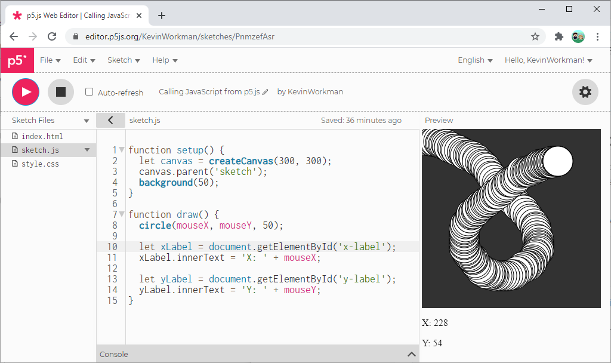Open the Sketch menu
Image resolution: width=611 pixels, height=363 pixels.
[x=123, y=60]
